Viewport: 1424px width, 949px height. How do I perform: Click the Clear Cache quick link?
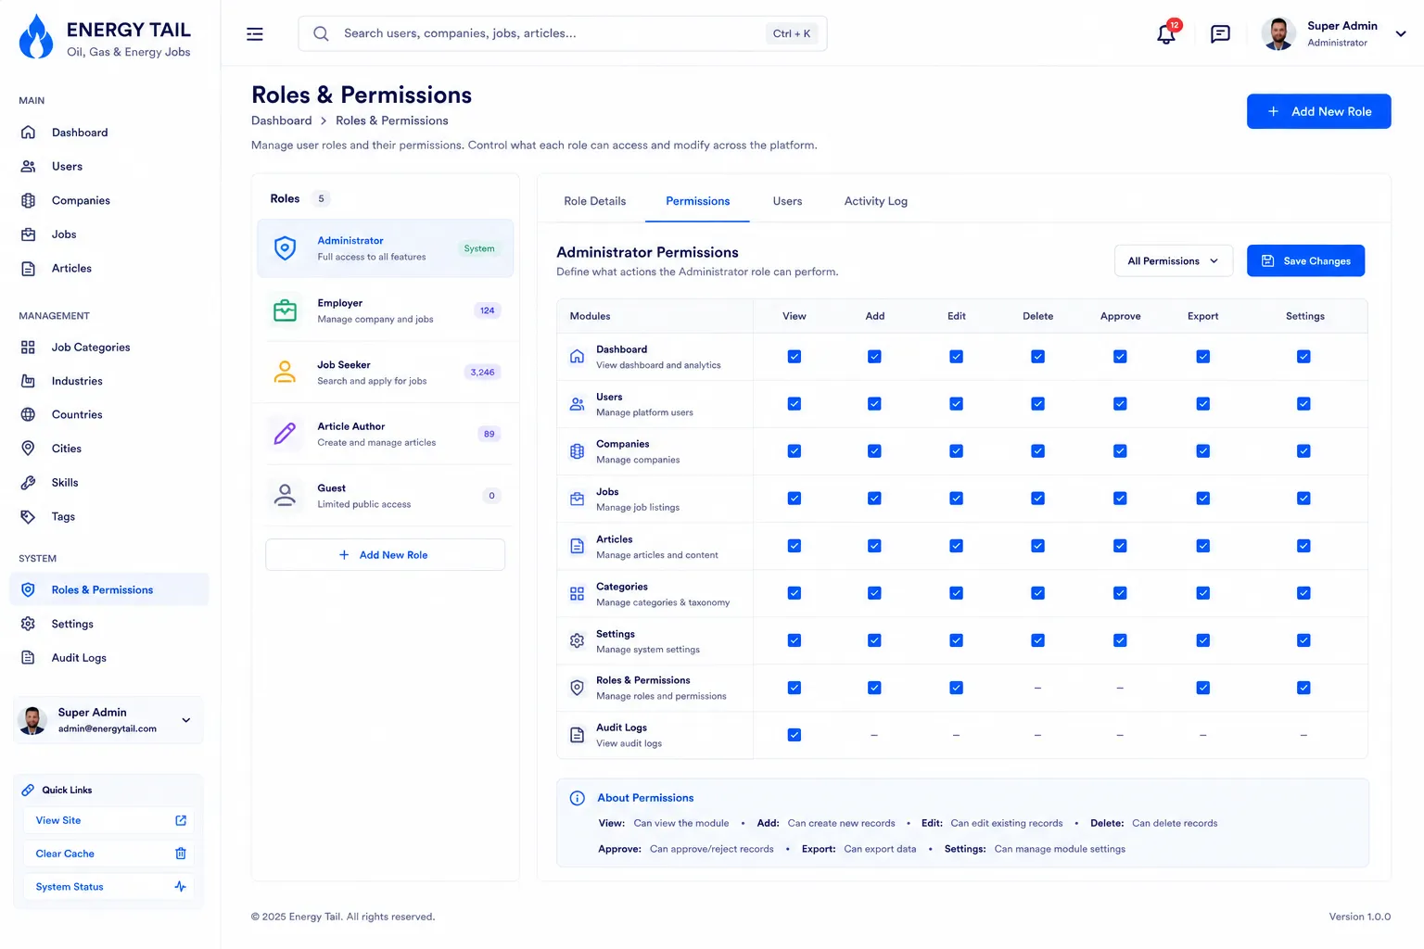(x=109, y=854)
